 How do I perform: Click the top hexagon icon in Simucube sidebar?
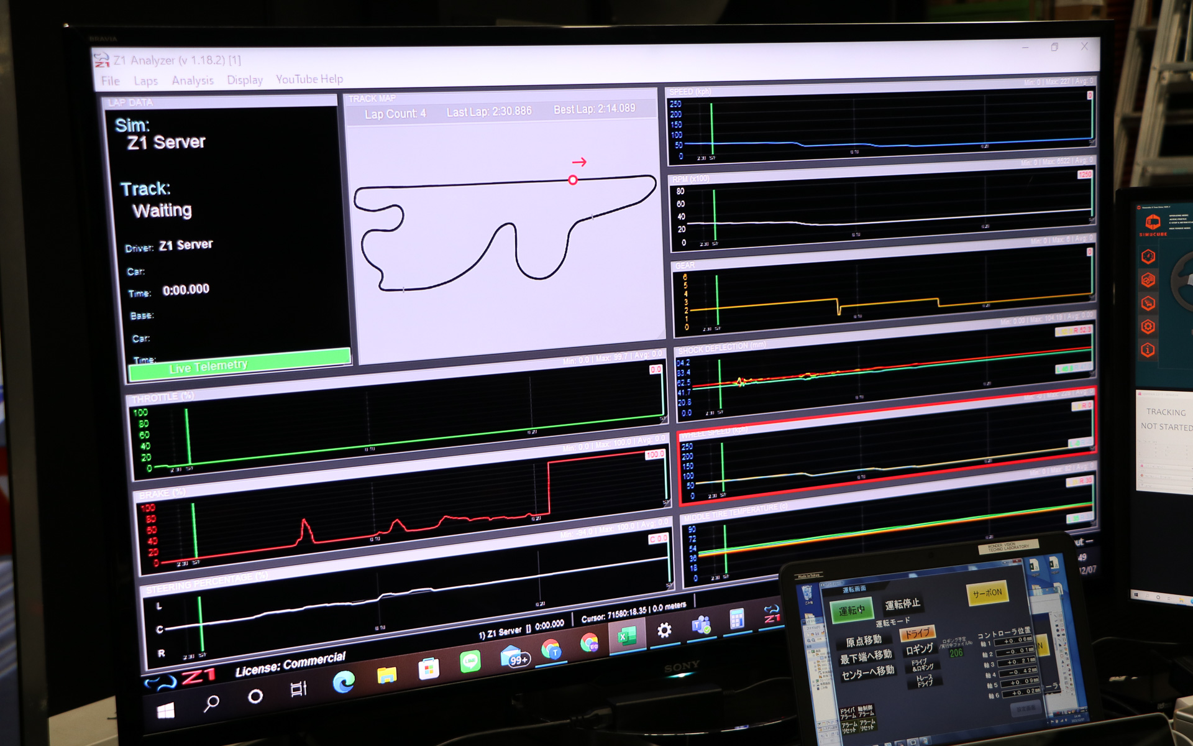(1148, 256)
